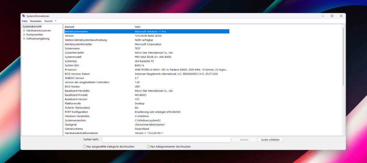Screen dimensions: 367x163
Task: Select the Systemhersteller row
Action: coord(146,53)
